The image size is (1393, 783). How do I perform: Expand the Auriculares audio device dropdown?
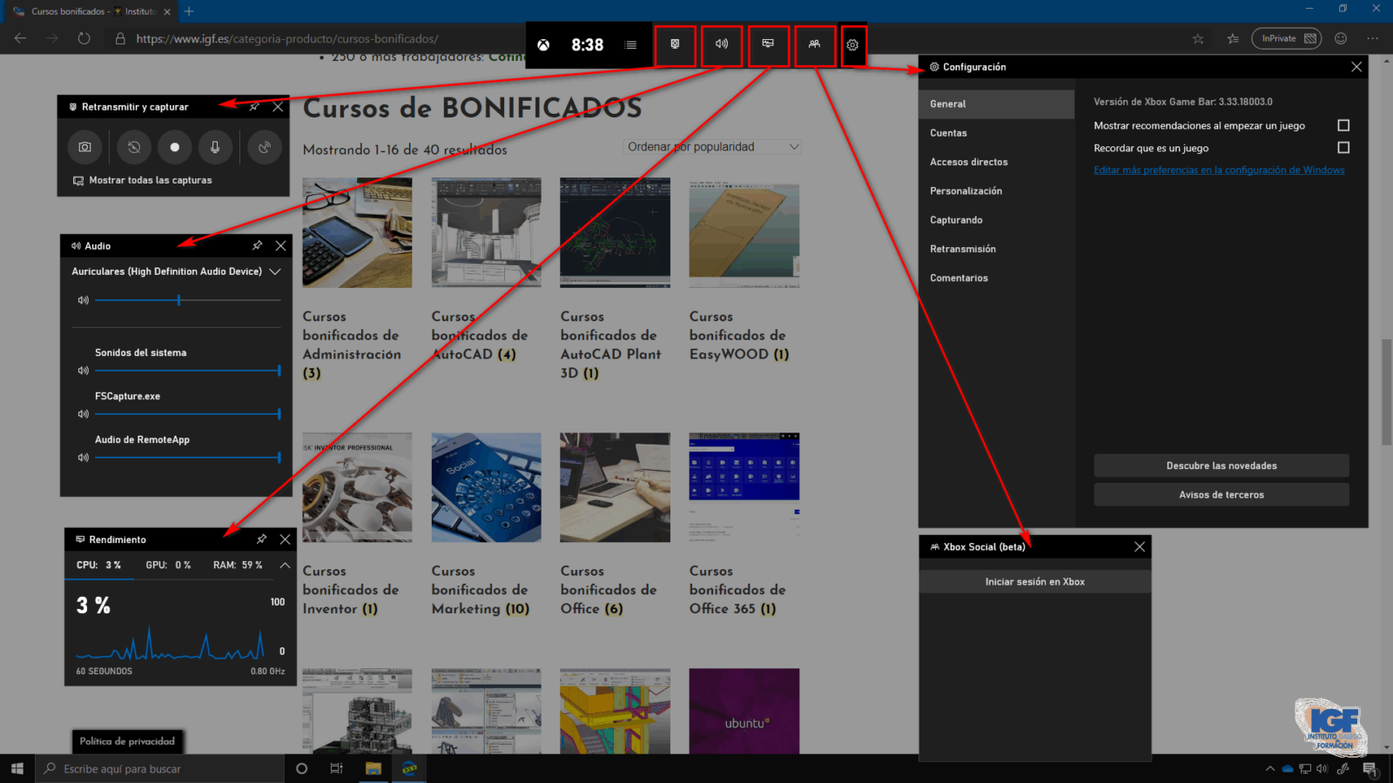[275, 271]
